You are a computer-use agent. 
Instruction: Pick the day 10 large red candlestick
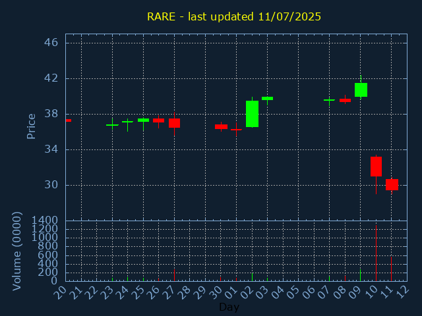(376, 167)
